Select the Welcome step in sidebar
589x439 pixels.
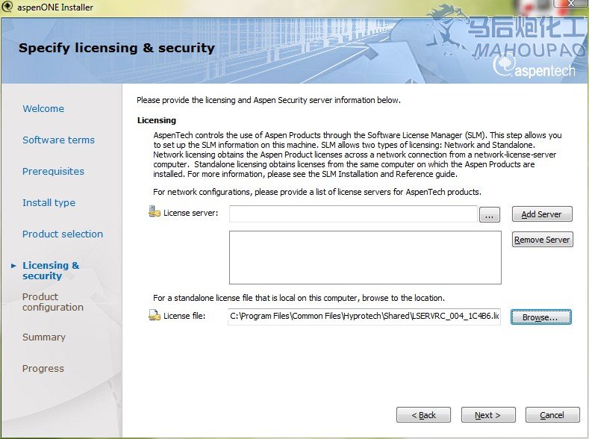(x=43, y=109)
